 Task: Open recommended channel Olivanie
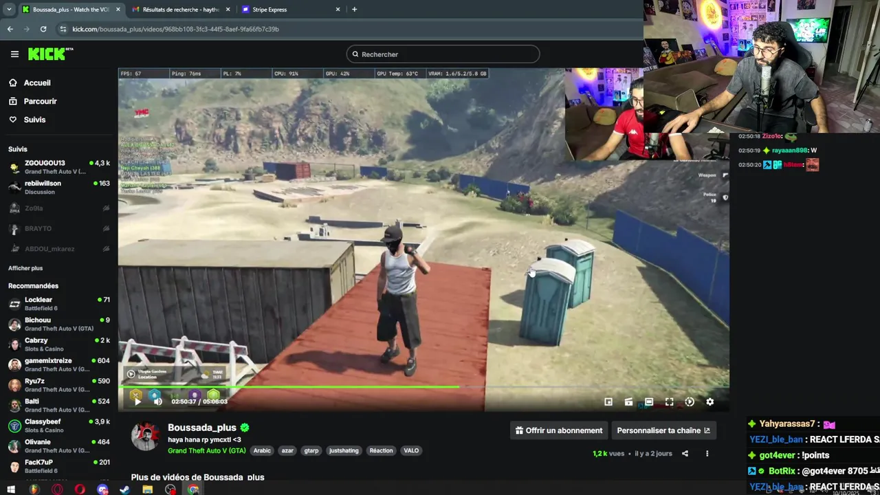[x=59, y=445]
